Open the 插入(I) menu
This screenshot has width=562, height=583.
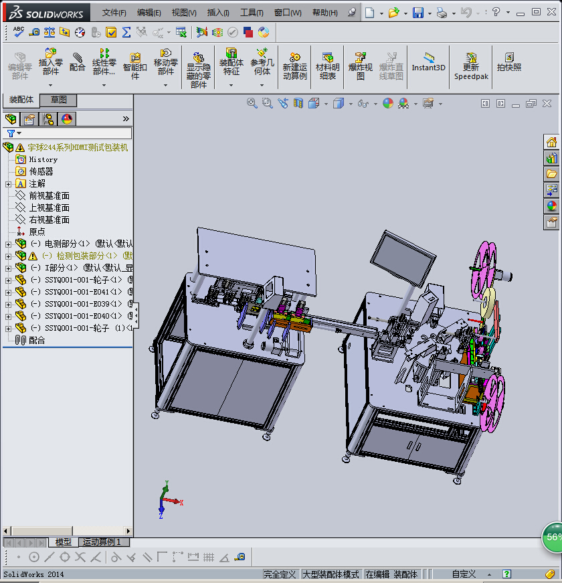pos(218,13)
